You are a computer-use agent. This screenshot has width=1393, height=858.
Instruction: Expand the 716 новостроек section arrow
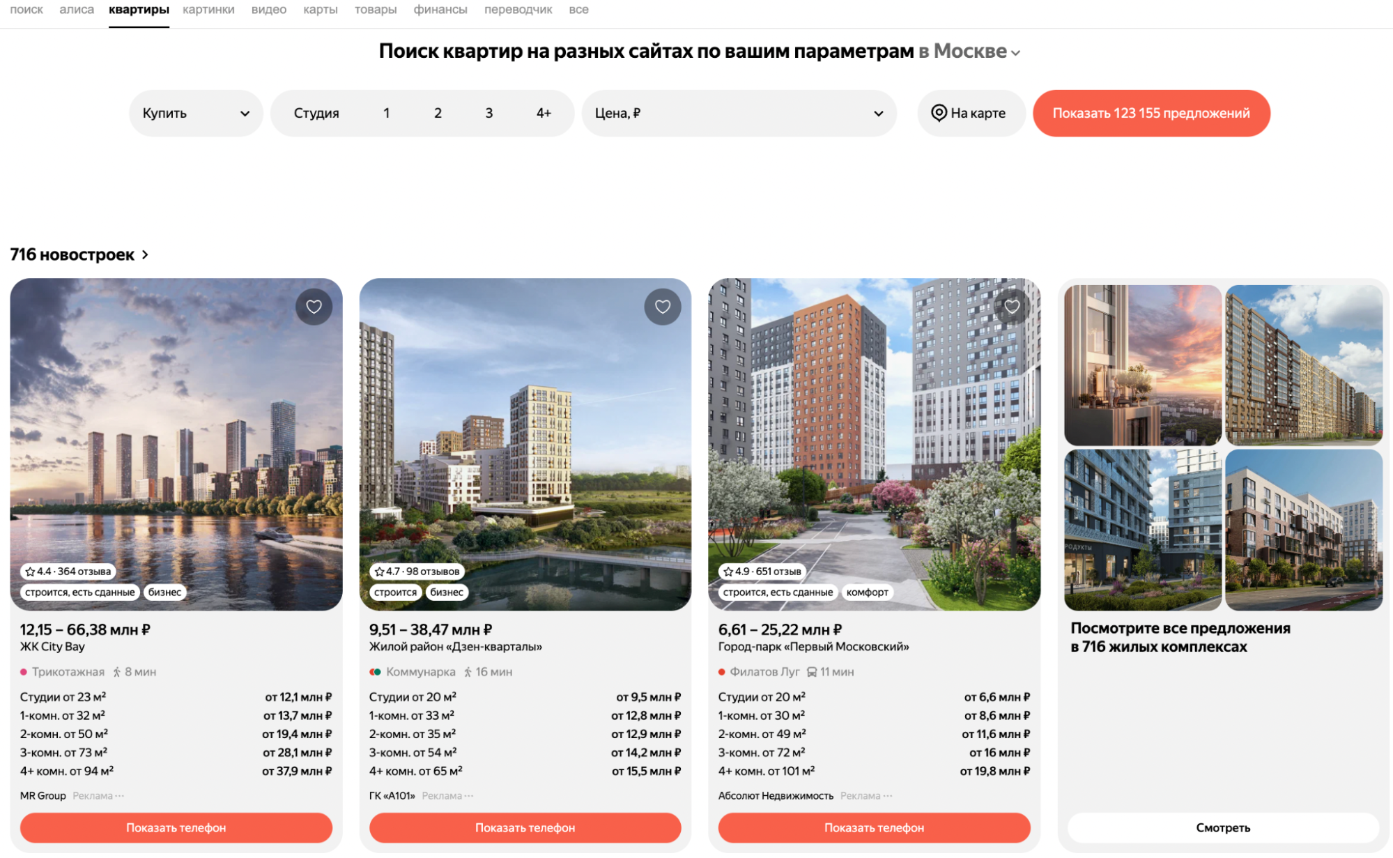(145, 255)
